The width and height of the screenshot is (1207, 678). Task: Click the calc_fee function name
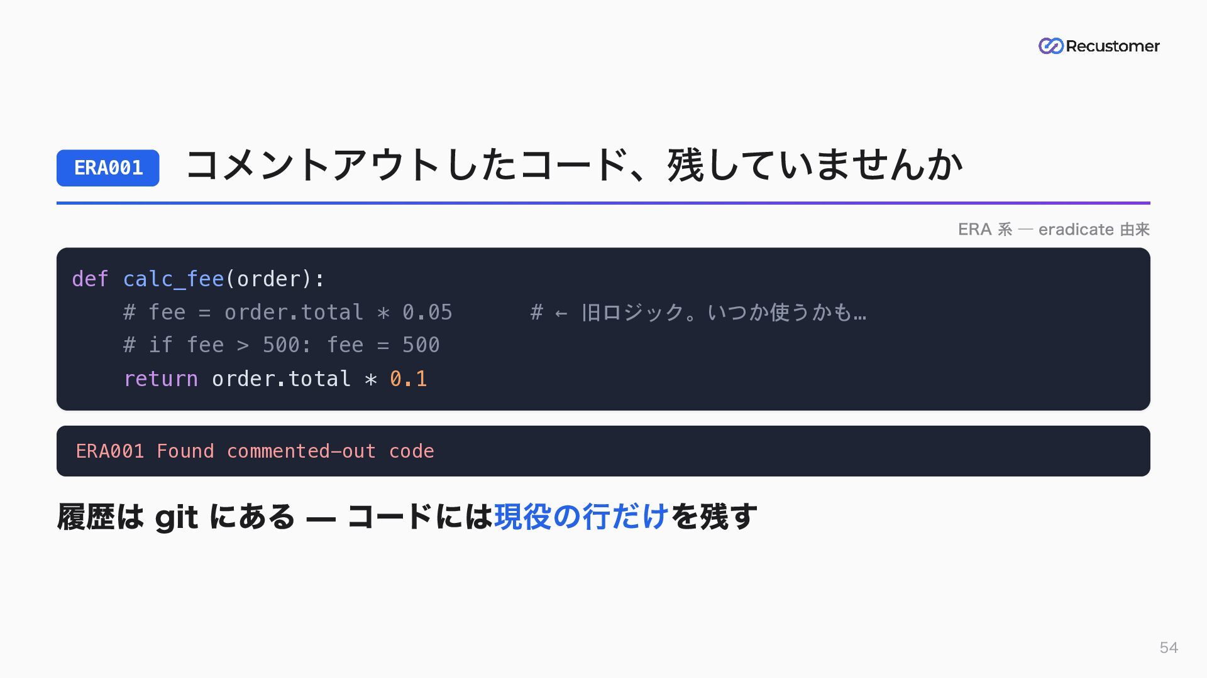pyautogui.click(x=174, y=279)
